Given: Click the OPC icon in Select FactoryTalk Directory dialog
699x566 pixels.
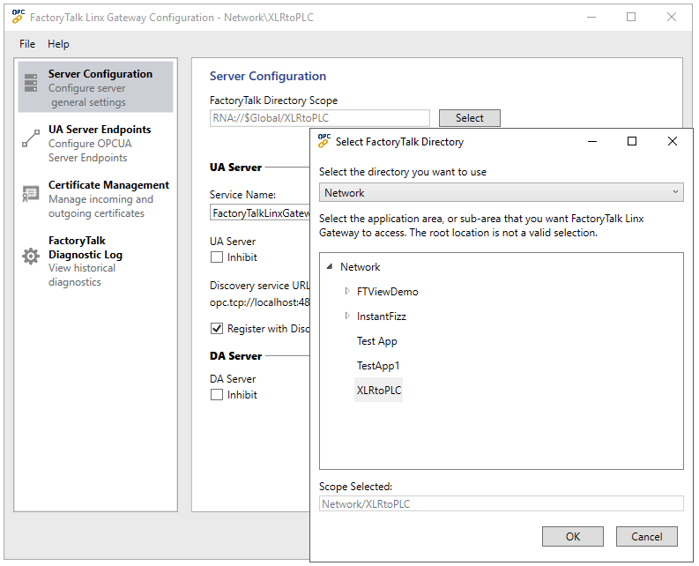Looking at the screenshot, I should (324, 141).
